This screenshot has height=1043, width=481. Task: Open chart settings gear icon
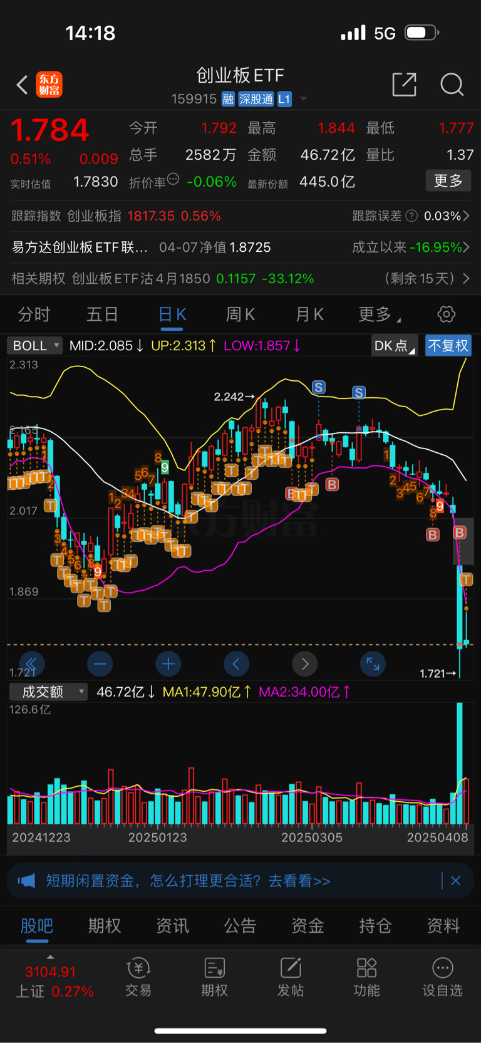tap(446, 314)
